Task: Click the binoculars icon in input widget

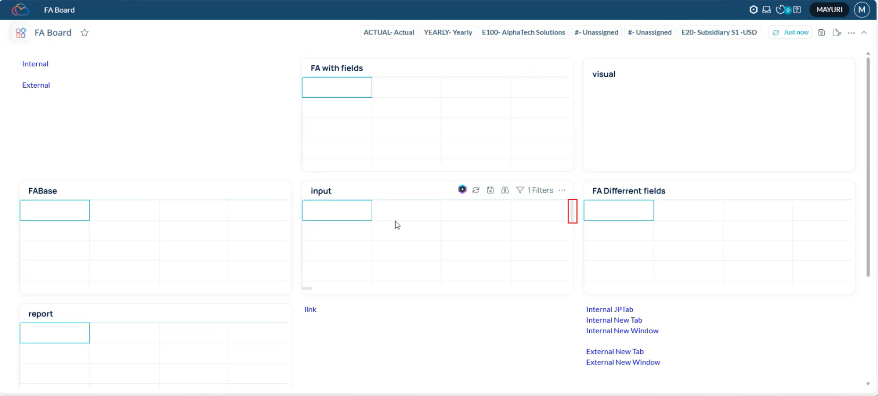Action: click(x=505, y=190)
